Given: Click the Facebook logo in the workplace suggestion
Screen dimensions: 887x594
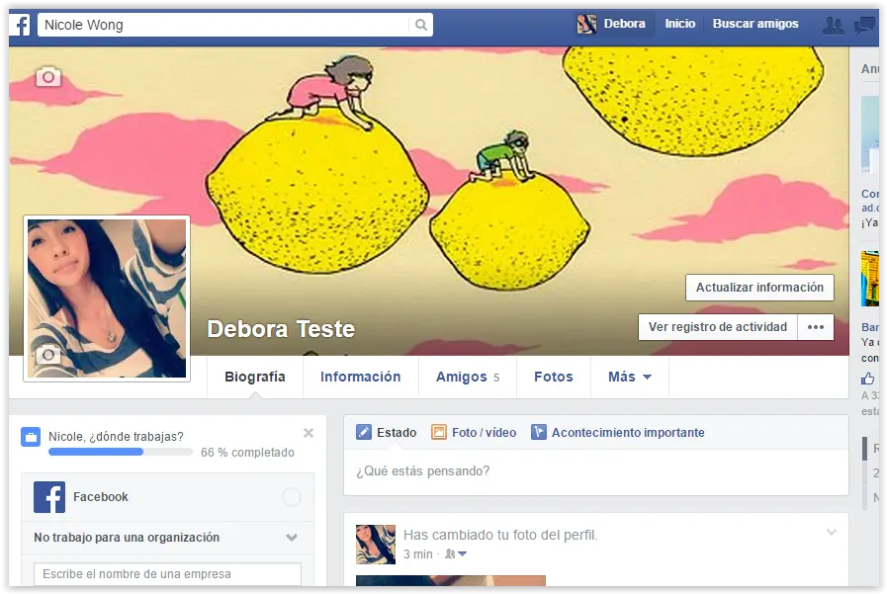Looking at the screenshot, I should click(x=49, y=497).
